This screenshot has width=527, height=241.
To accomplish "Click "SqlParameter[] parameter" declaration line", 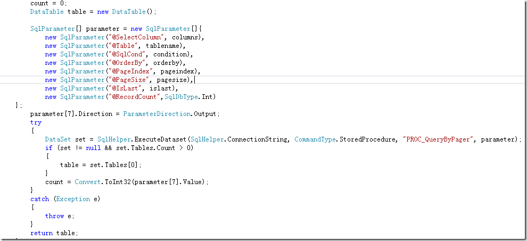I will tap(116, 29).
